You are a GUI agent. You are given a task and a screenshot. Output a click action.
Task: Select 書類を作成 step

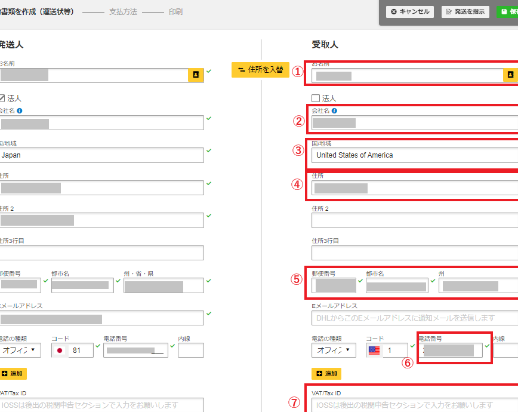pyautogui.click(x=36, y=12)
